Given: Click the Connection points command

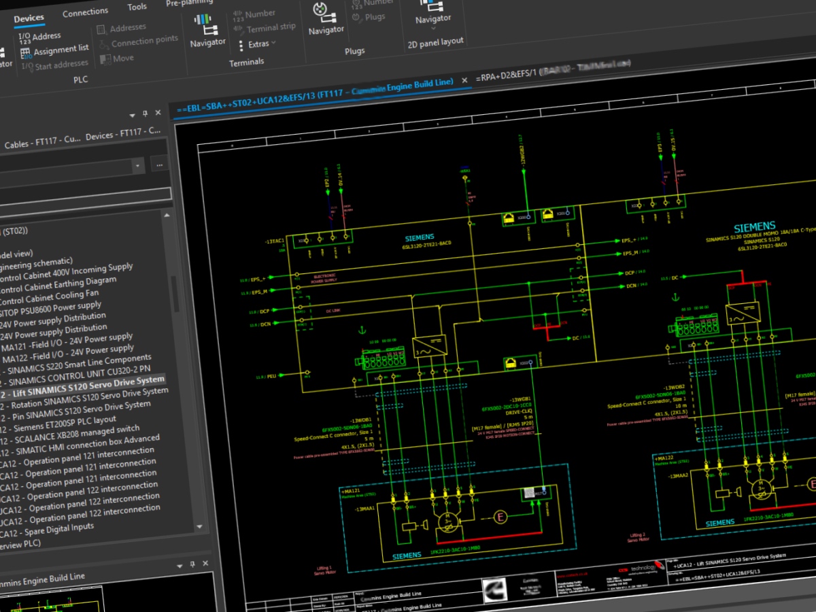Looking at the screenshot, I should click(x=138, y=43).
